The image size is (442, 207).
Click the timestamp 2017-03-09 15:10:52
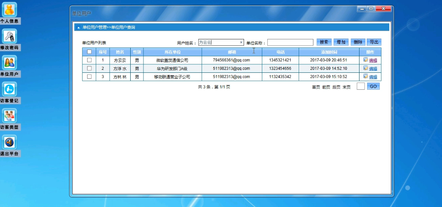coord(329,77)
